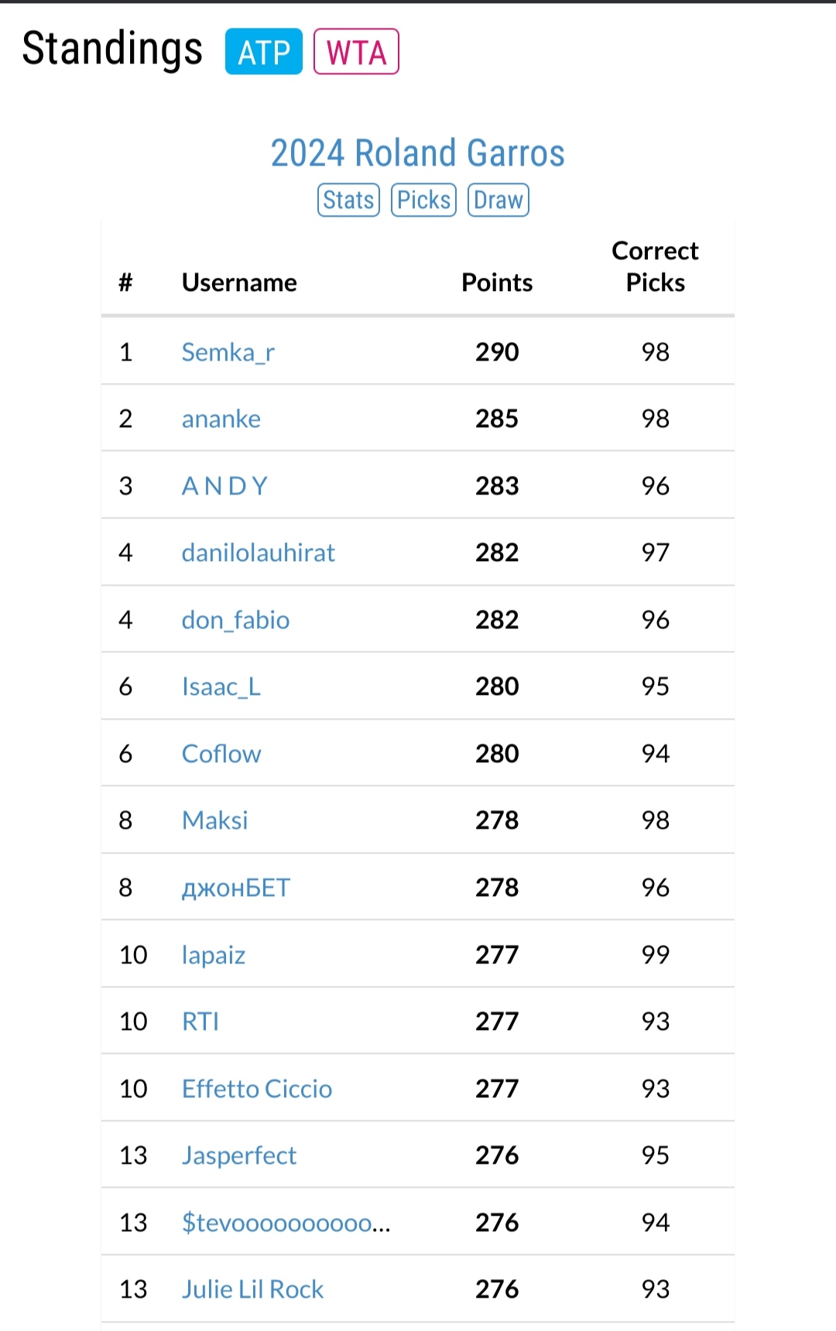Open Jasperfect's profile link

click(239, 1155)
